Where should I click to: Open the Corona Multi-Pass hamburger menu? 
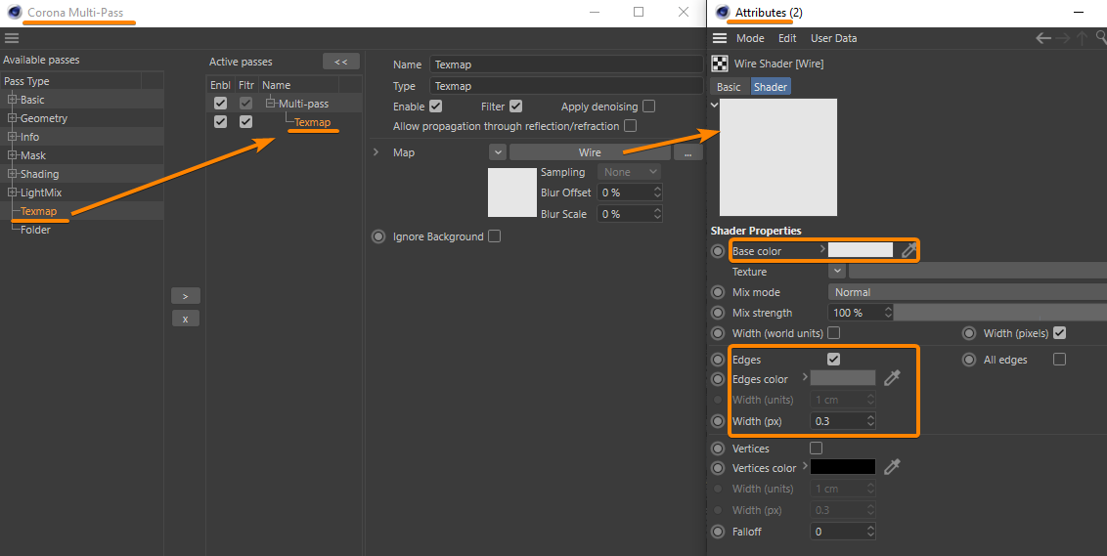tap(12, 38)
